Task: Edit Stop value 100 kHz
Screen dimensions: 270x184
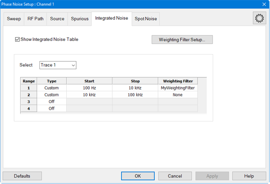Action: 135,95
